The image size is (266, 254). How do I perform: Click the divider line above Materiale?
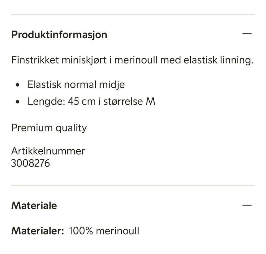click(x=133, y=185)
